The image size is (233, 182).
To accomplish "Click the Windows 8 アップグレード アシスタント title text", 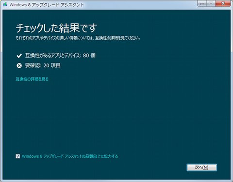I will [47, 5].
